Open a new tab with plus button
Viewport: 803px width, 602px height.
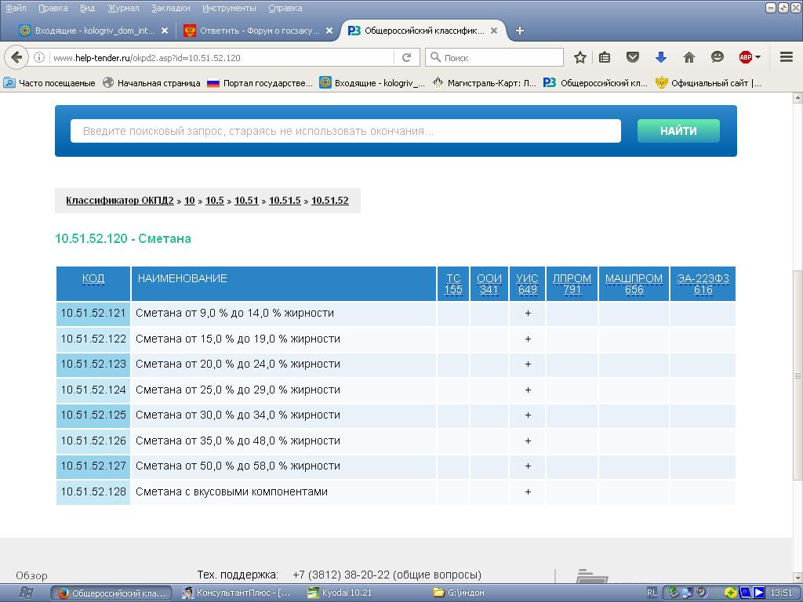tap(519, 31)
